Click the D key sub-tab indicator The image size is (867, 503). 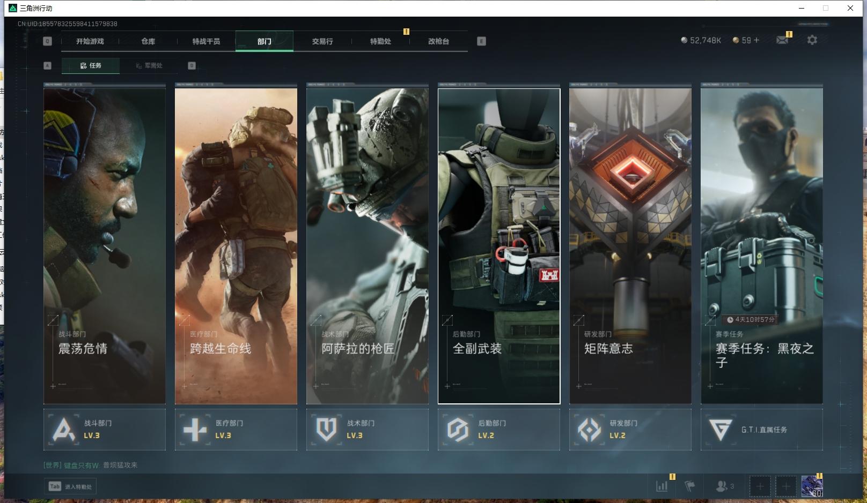tap(192, 65)
